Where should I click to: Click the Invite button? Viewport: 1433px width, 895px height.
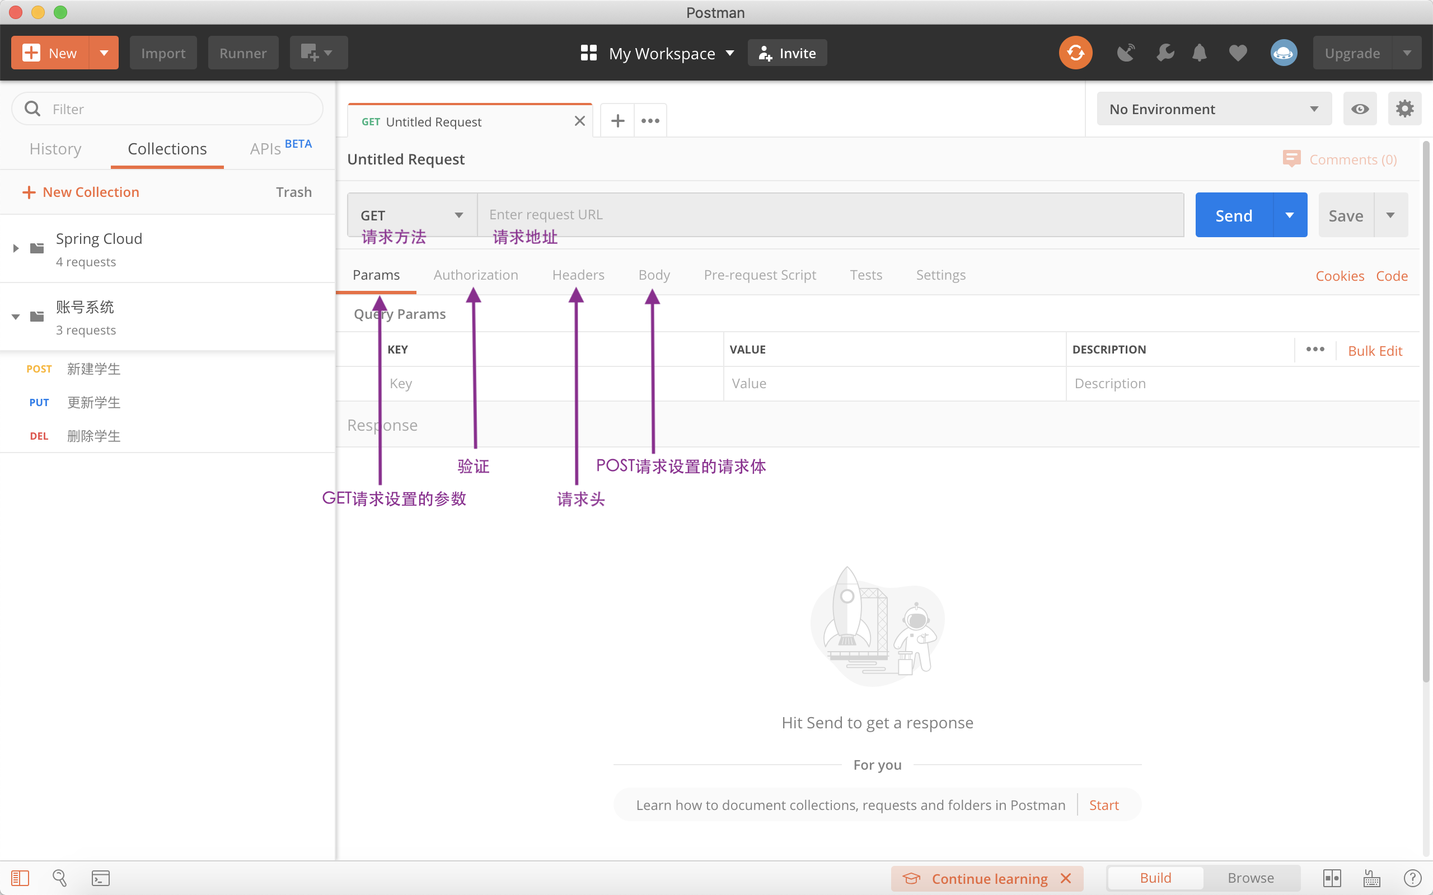(x=787, y=53)
